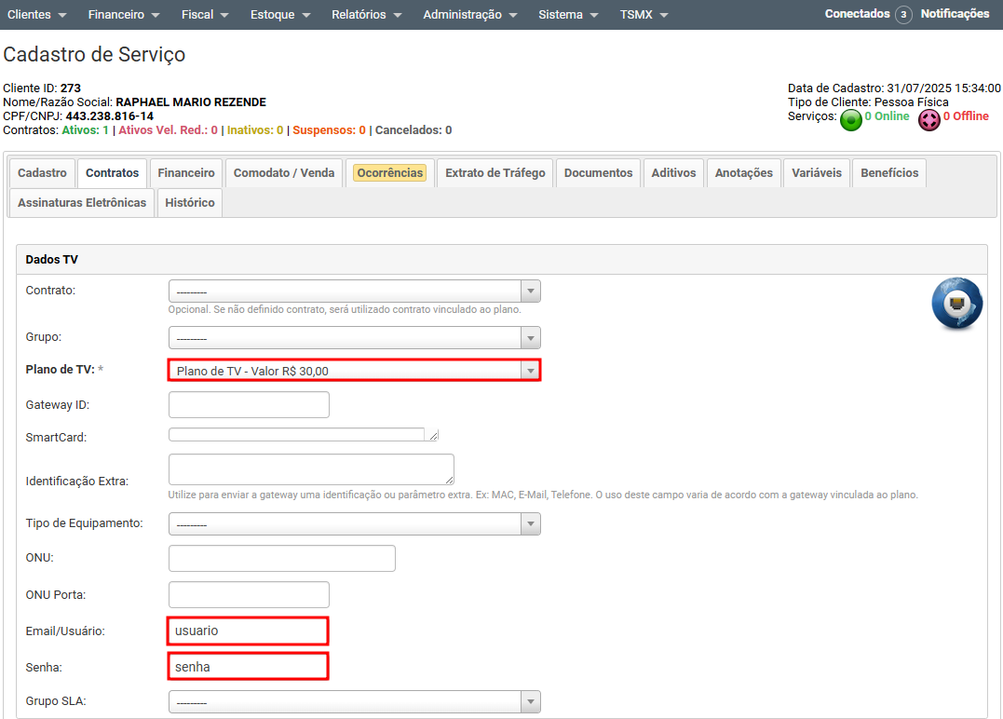Go to the Assinaturas Eletrônicas tab
Screen dimensions: 1003x719
(x=82, y=203)
